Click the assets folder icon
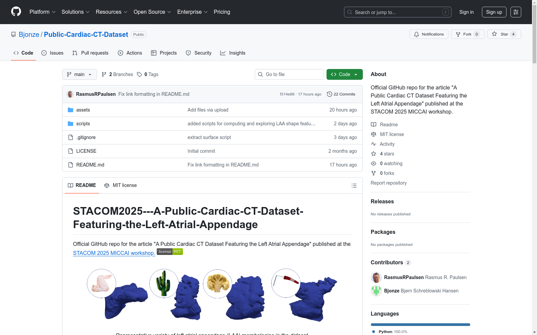The image size is (537, 335). pyautogui.click(x=70, y=110)
